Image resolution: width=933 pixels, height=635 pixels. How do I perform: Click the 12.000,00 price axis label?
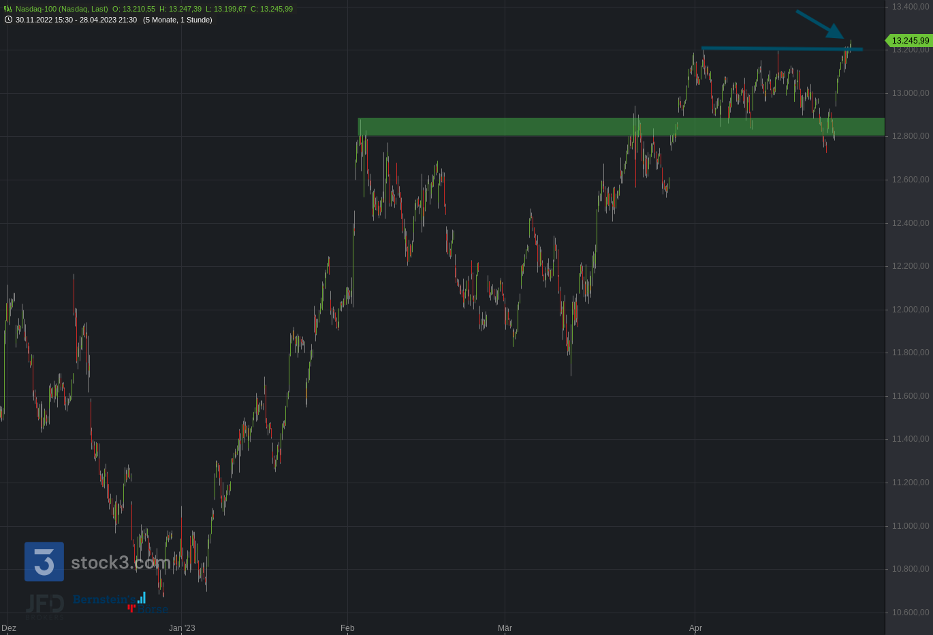(x=911, y=310)
